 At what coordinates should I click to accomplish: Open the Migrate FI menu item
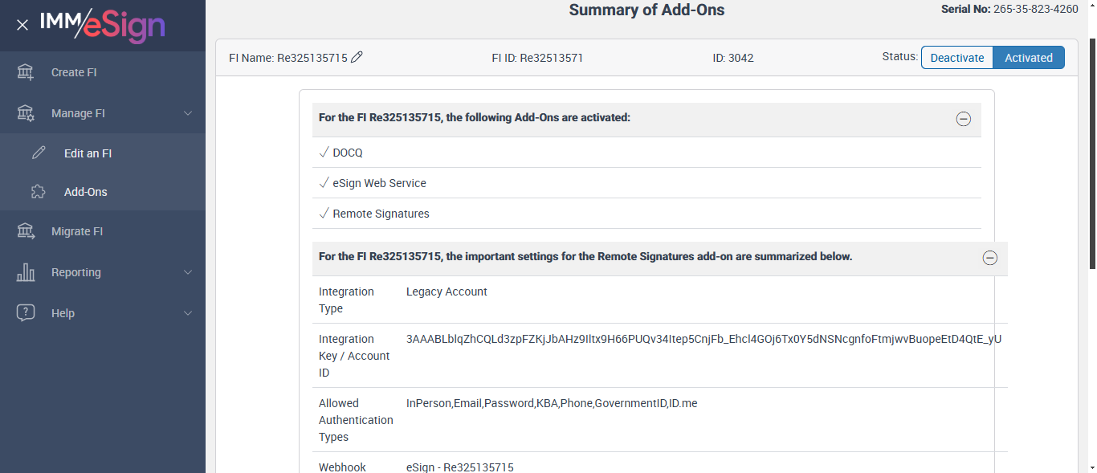click(x=77, y=231)
